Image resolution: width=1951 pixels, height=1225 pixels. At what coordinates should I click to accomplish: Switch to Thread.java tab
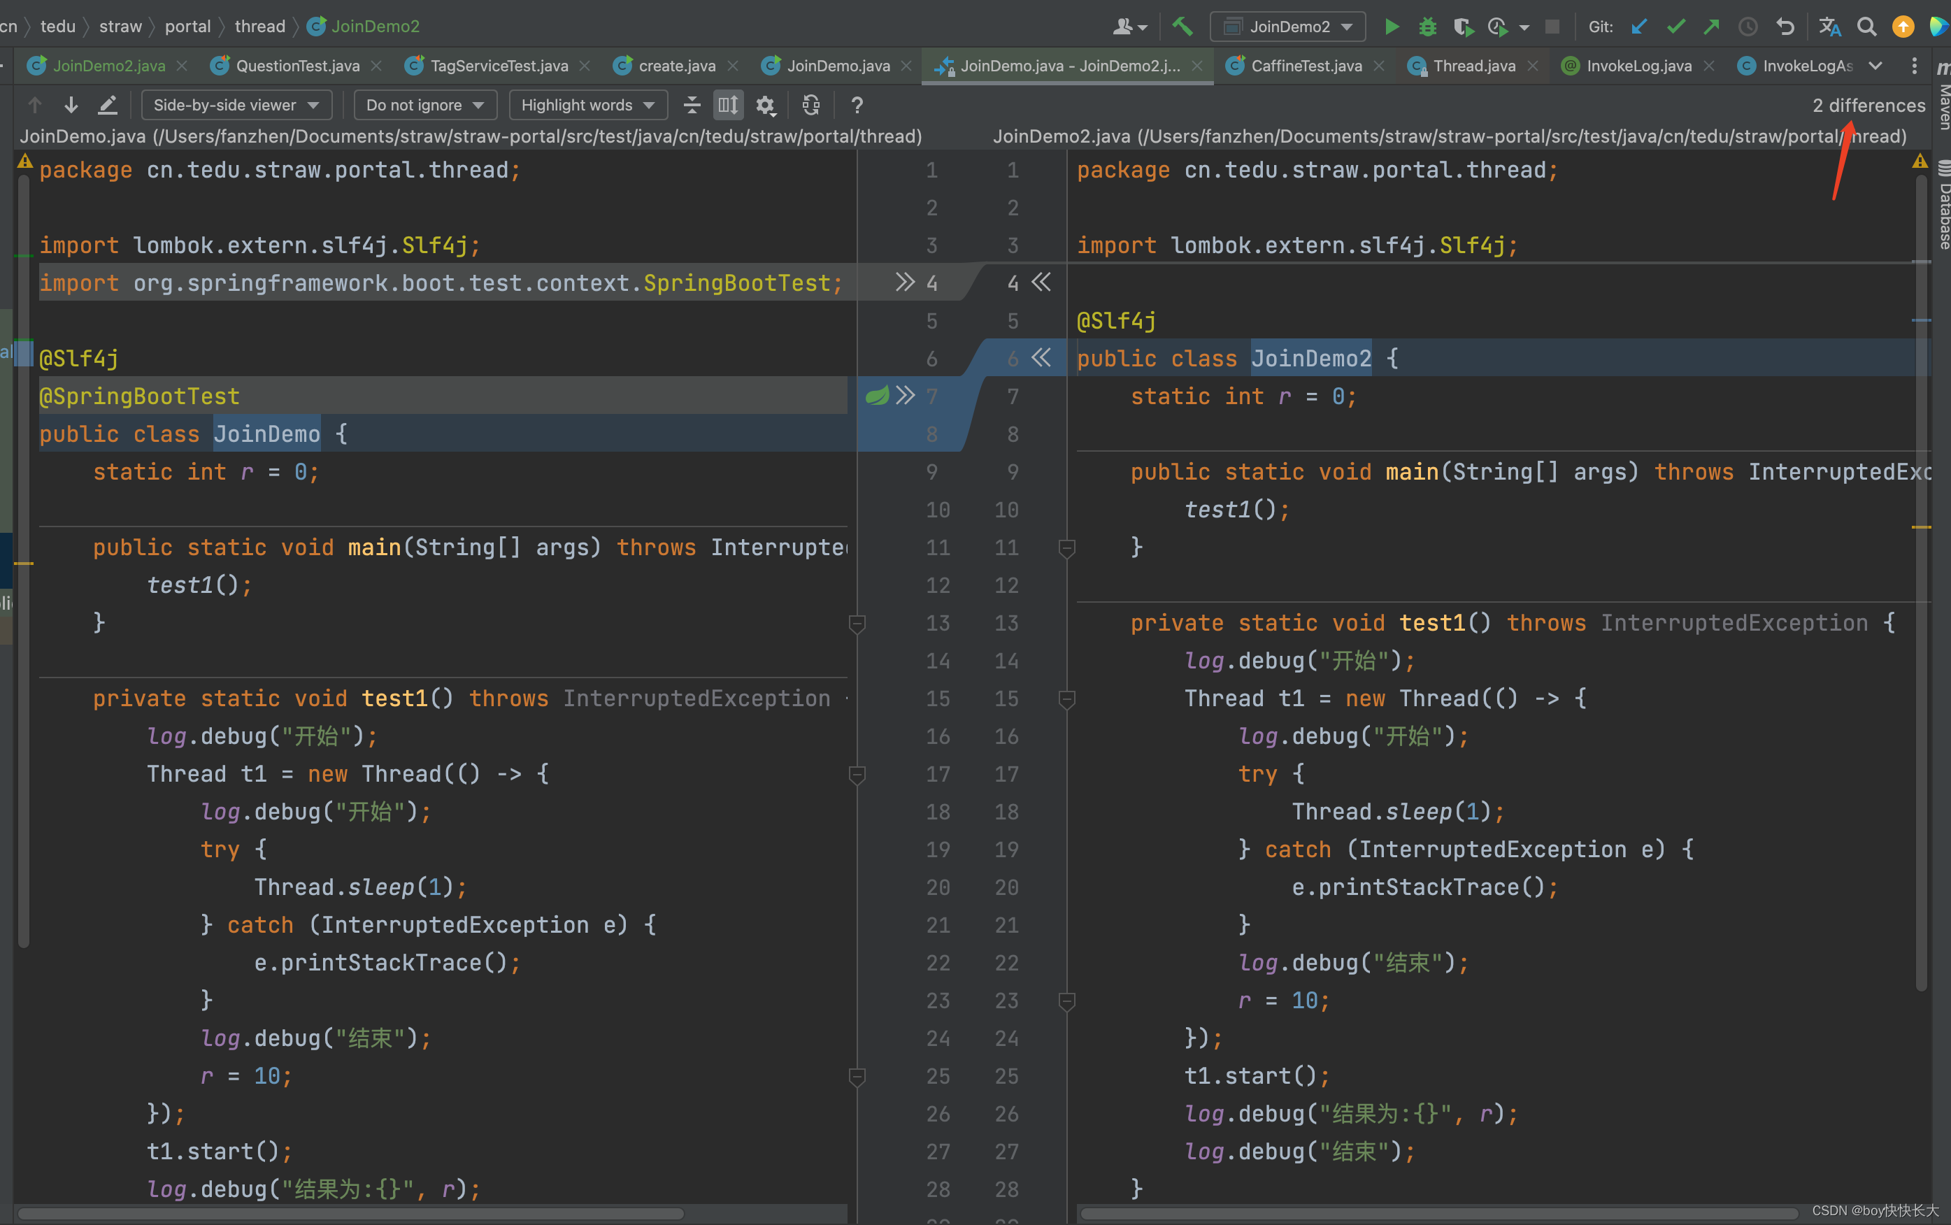click(1474, 66)
